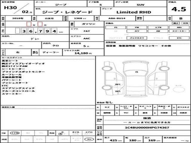This screenshot has height=143, width=191.
Task: Click the プッシュスタート sales point
Action: (x=15, y=83)
